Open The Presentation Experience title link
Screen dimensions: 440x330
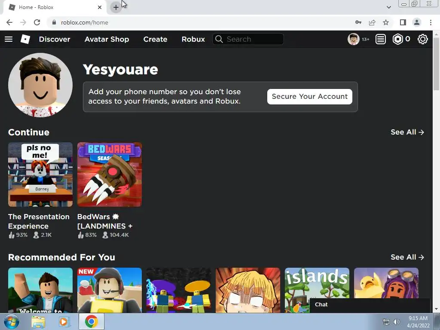[39, 221]
